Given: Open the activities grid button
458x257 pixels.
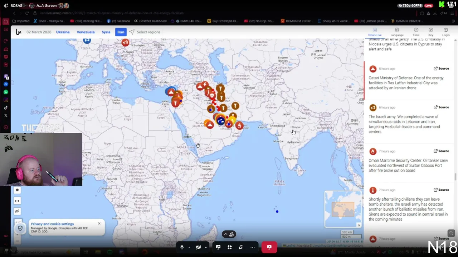Looking at the screenshot, I should click(230, 247).
